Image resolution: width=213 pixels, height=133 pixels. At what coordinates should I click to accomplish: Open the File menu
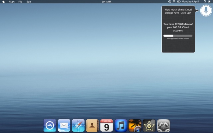pyautogui.click(x=20, y=2)
